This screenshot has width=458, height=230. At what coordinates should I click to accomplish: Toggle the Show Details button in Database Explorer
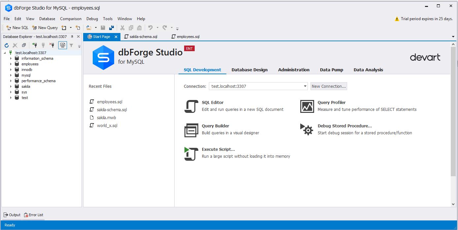62,46
